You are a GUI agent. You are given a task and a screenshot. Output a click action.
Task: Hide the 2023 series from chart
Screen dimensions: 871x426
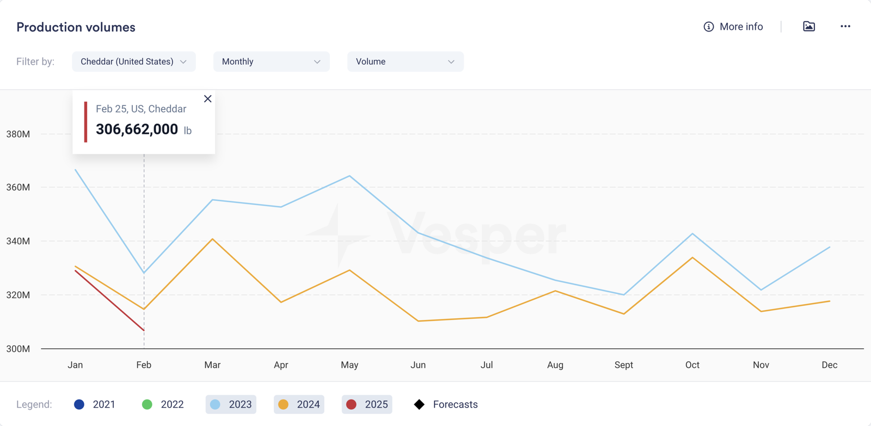231,404
